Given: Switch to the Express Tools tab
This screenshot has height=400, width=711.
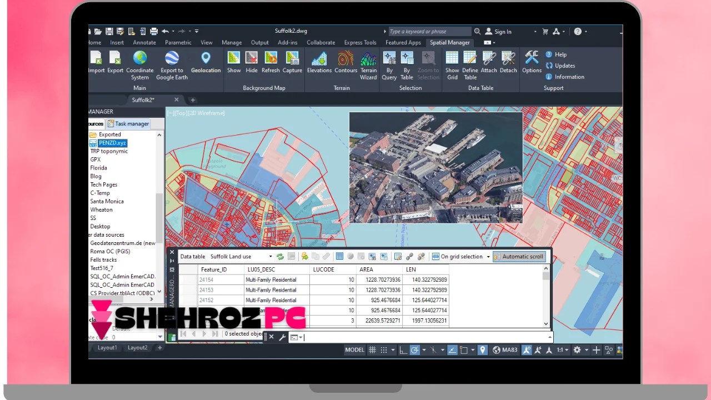Looking at the screenshot, I should [x=360, y=42].
